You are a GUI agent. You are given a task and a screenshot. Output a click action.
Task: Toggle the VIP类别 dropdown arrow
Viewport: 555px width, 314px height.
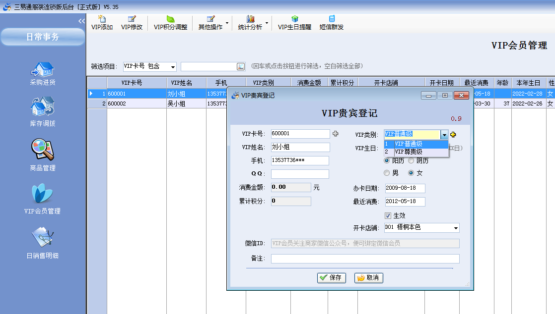(x=444, y=135)
